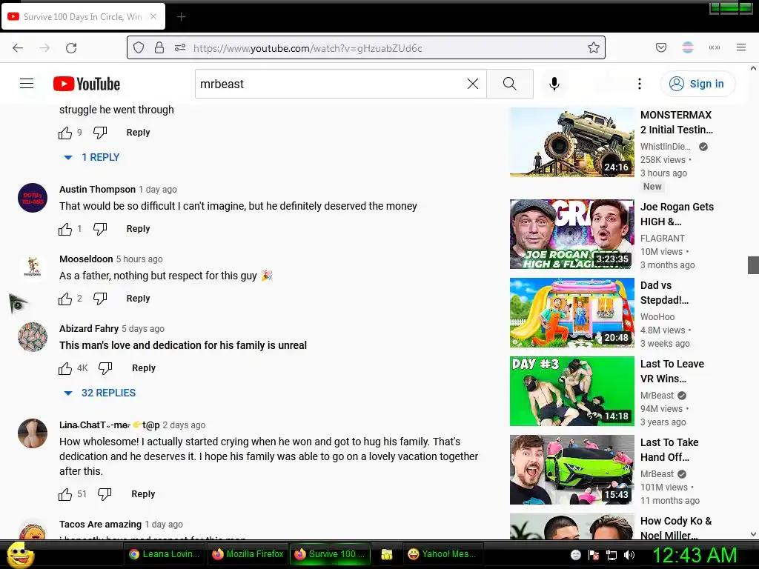Image resolution: width=759 pixels, height=569 pixels.
Task: Clear the search box with the X
Action: [x=473, y=84]
